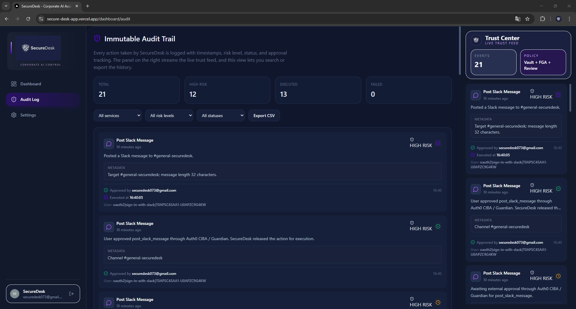
Task: Click the TOTAL 21 stat card
Action: (x=136, y=90)
